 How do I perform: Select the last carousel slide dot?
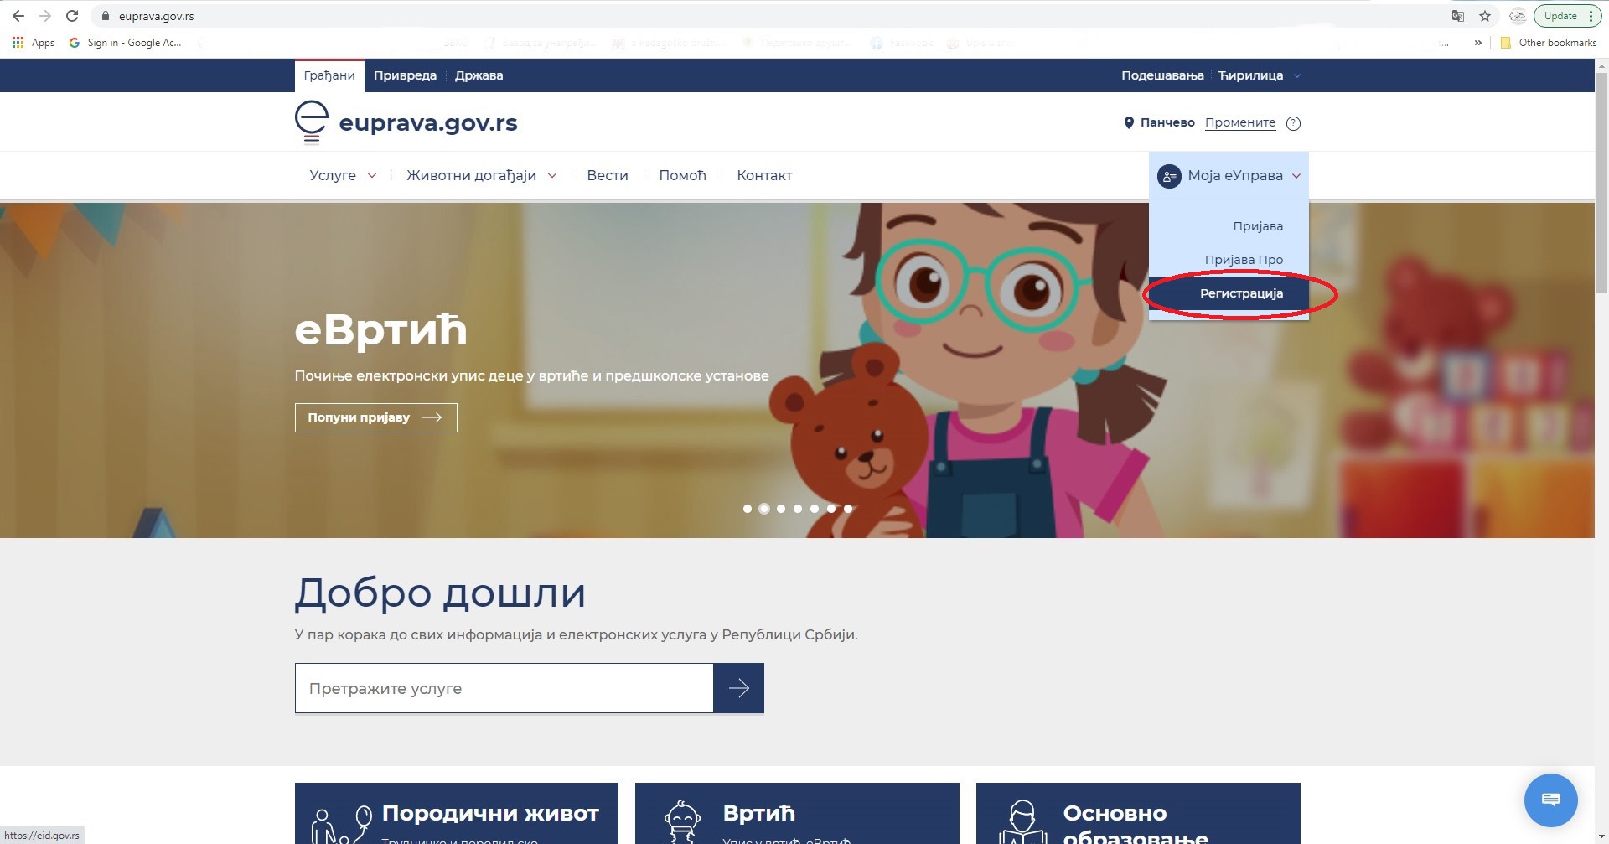point(848,509)
